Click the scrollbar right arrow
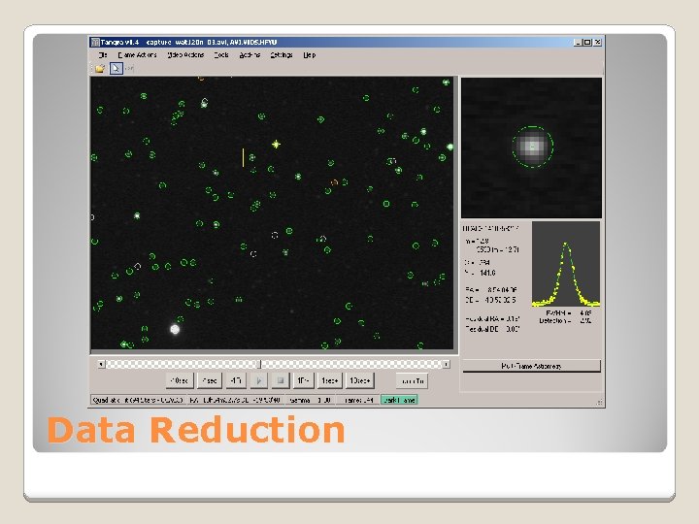This screenshot has width=699, height=524. [x=446, y=365]
